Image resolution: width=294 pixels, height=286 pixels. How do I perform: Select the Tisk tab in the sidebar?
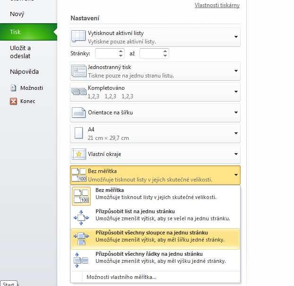click(x=28, y=32)
